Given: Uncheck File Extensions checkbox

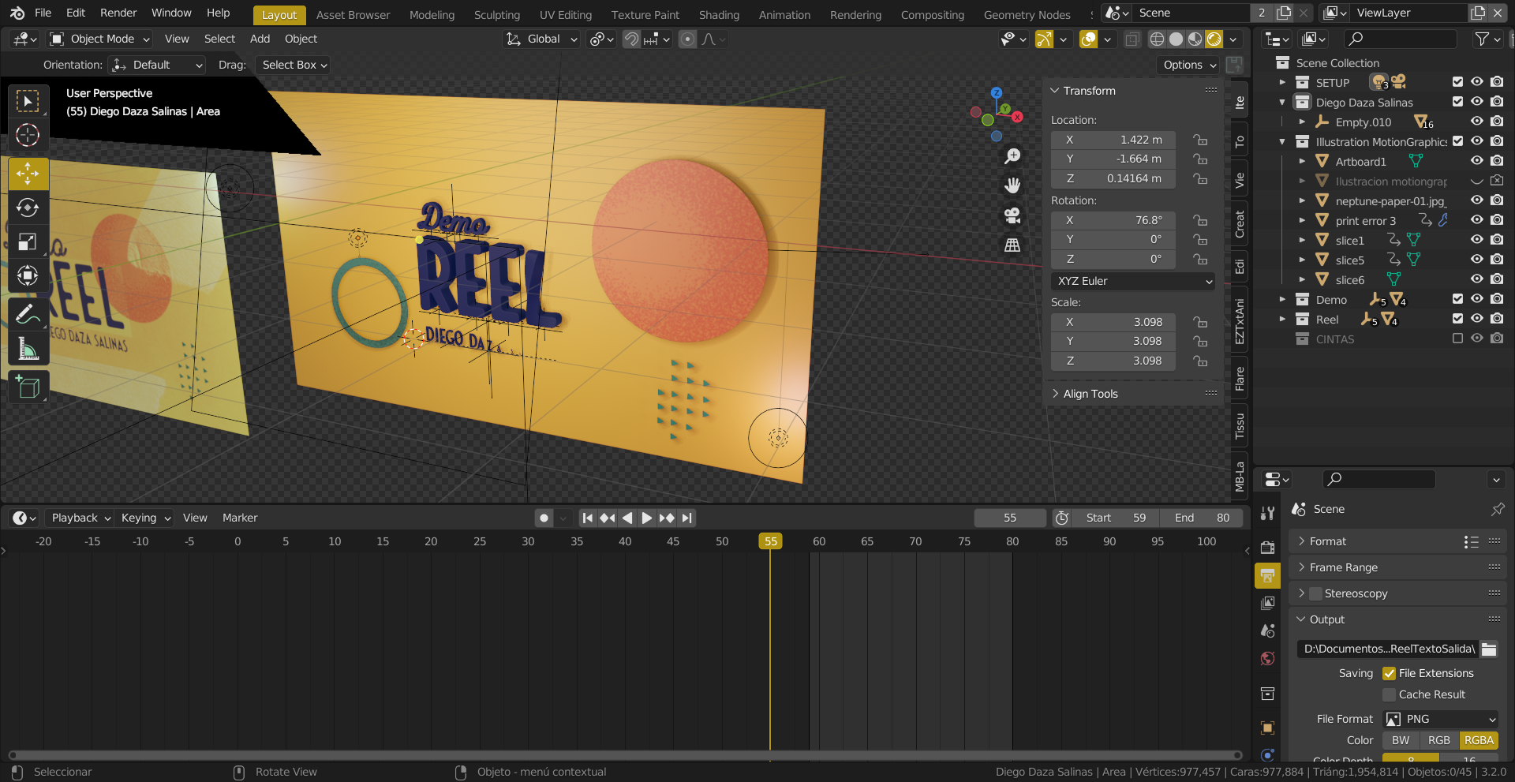Looking at the screenshot, I should pos(1389,673).
